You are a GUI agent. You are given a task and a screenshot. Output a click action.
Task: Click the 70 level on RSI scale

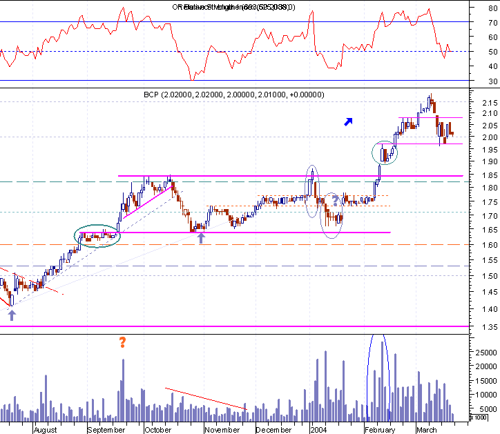tap(493, 23)
